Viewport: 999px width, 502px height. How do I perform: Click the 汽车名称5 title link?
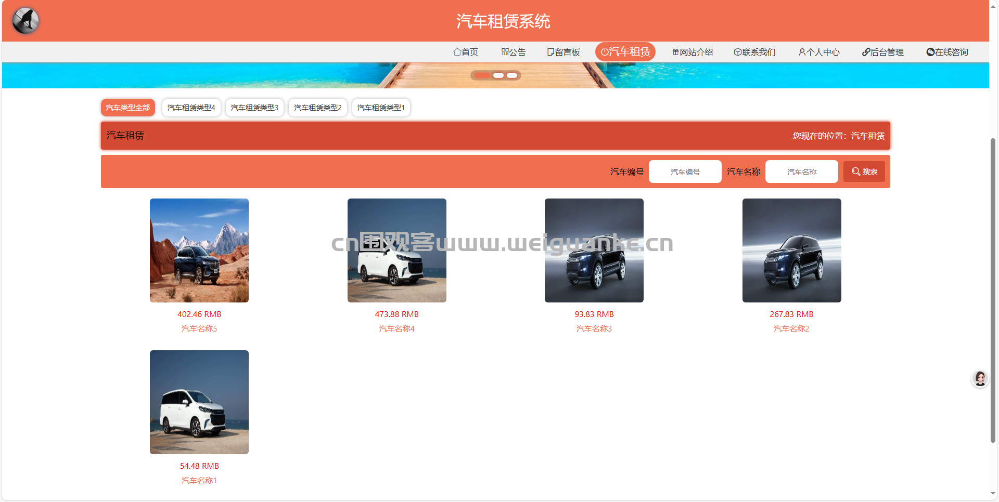[199, 329]
